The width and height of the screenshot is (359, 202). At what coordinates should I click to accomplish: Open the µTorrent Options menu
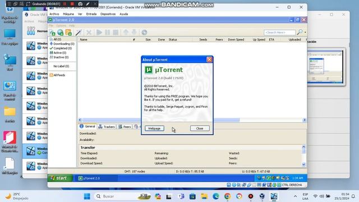pos(61,26)
